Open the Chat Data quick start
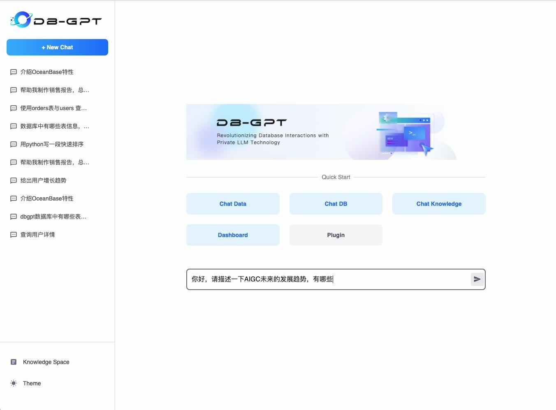Image resolution: width=556 pixels, height=410 pixels. tap(233, 203)
